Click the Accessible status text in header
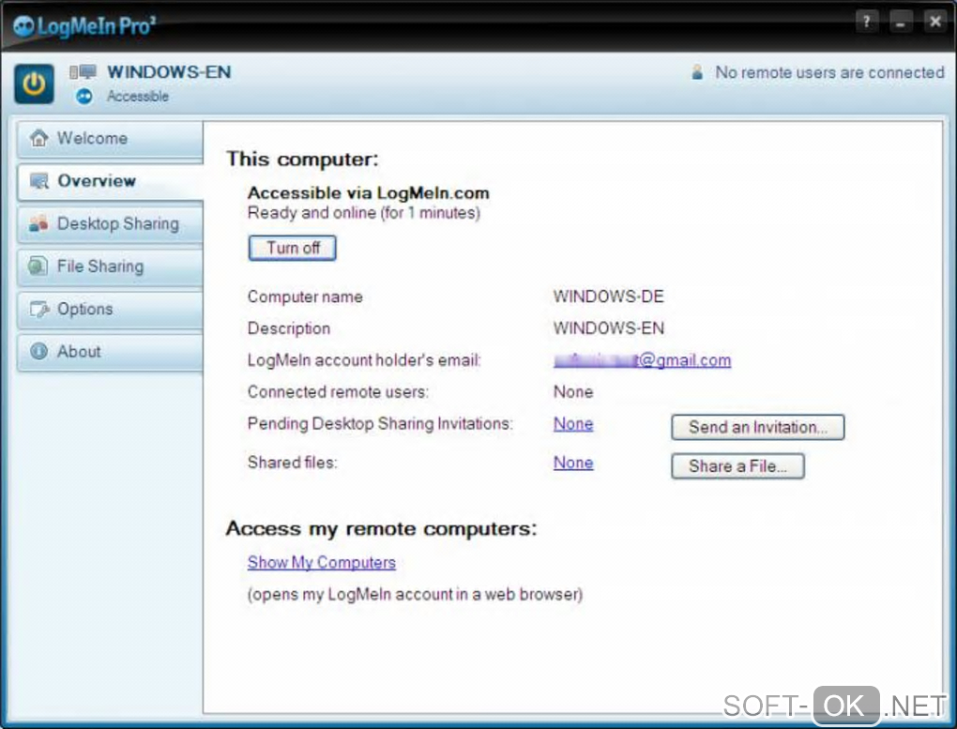 (x=138, y=97)
